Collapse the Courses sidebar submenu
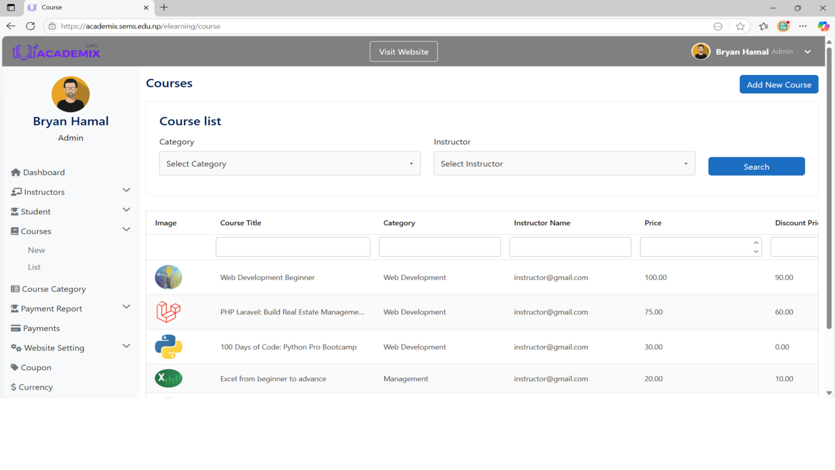Viewport: 835px width, 470px height. point(126,230)
